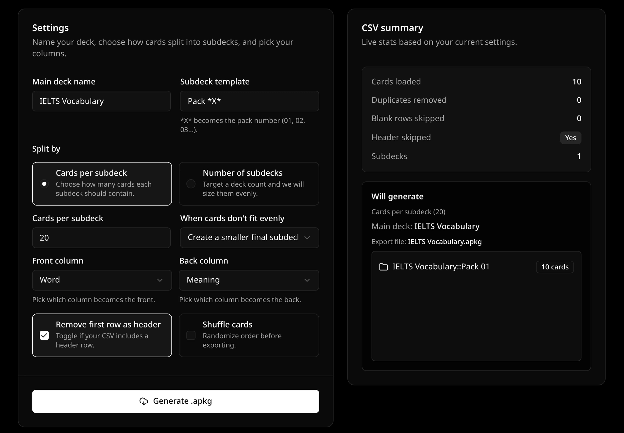Click the Settings heading
Screen dimensions: 624x433
pyautogui.click(x=50, y=28)
